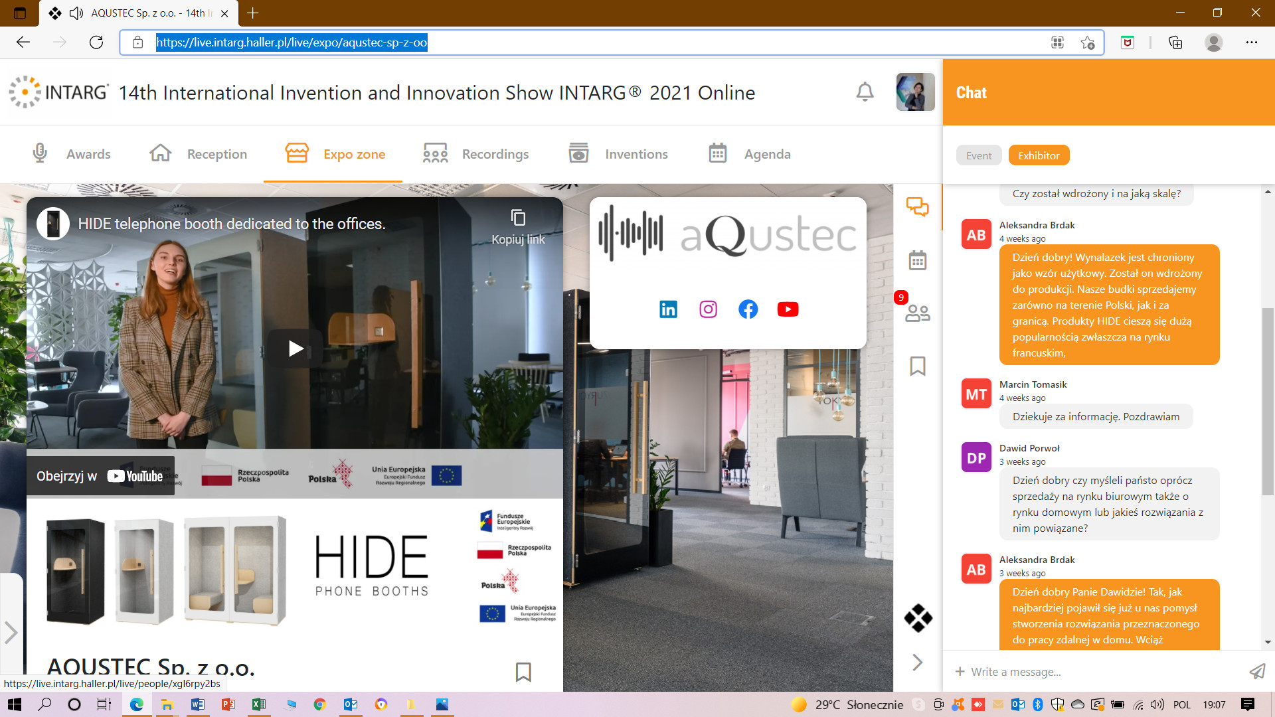This screenshot has height=717, width=1275.
Task: Click the four-diamond logo icon in sidebar
Action: [x=918, y=618]
